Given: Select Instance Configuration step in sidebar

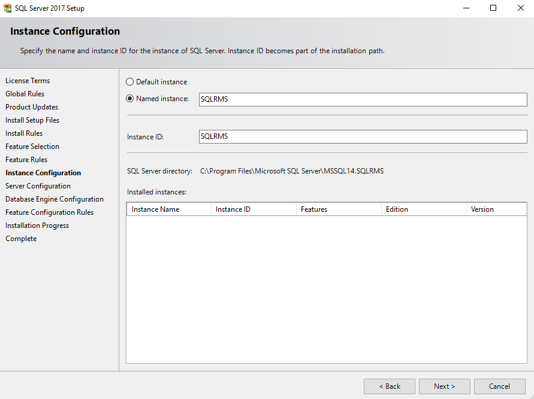Looking at the screenshot, I should [43, 173].
